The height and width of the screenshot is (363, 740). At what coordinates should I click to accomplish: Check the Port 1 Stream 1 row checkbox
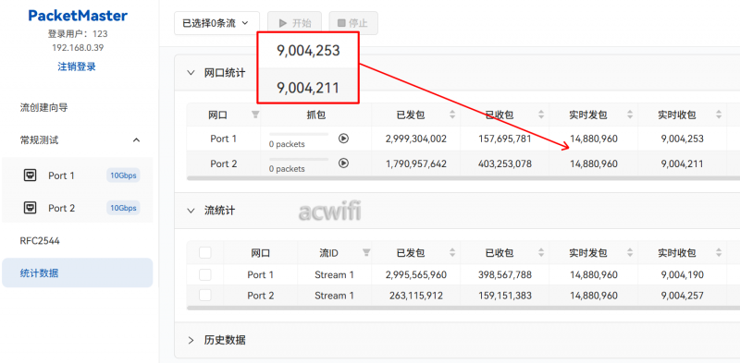[204, 274]
